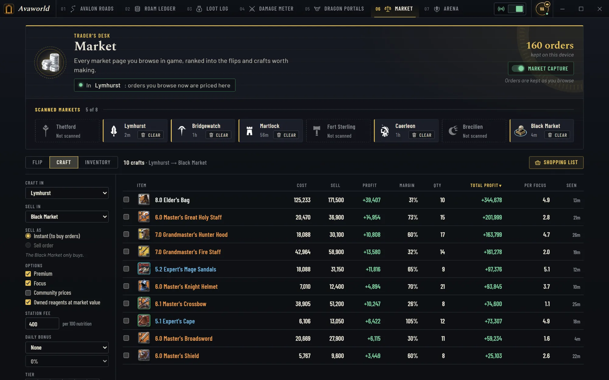
Task: Tick the checkbox for 8.0 Elder's Bag
Action: [x=126, y=200]
